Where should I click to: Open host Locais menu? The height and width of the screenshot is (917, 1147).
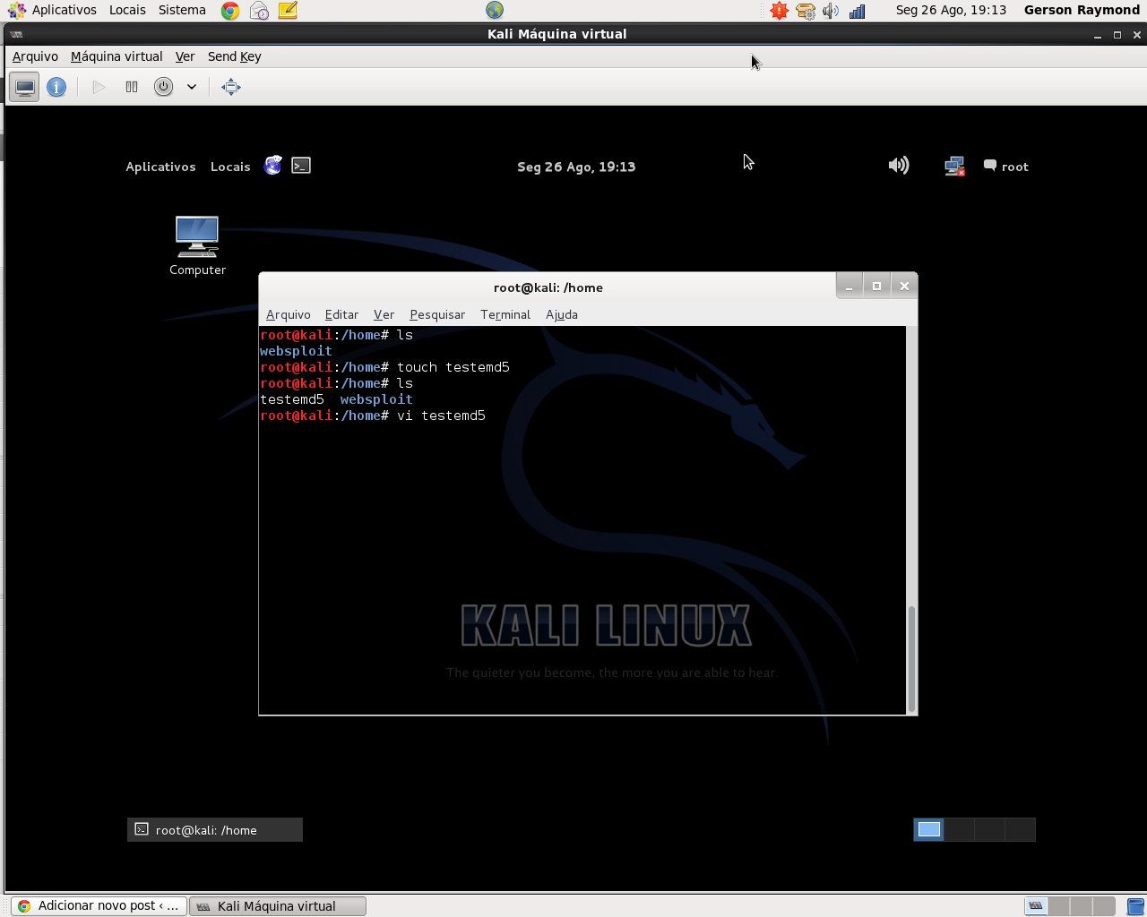(127, 10)
